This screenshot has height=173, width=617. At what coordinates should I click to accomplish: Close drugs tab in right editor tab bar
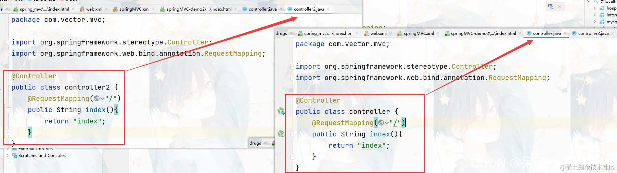coord(291,33)
